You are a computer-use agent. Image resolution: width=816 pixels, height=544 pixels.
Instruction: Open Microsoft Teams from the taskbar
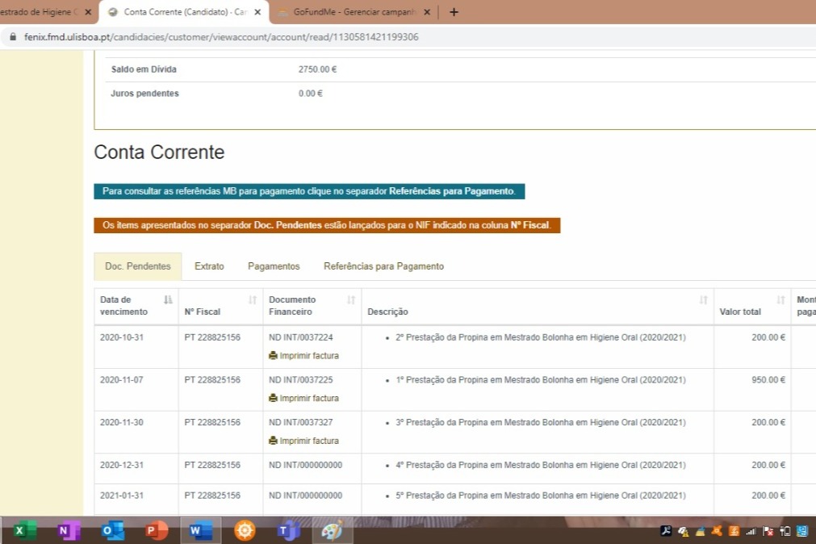[x=288, y=530]
